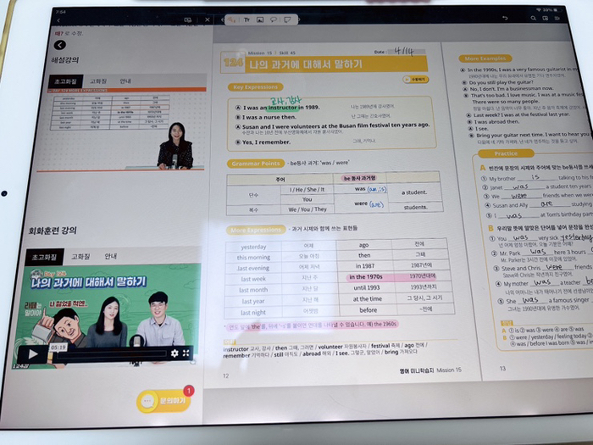The image size is (593, 445).
Task: Tap the 'yesterday' table cell
Action: (x=253, y=247)
